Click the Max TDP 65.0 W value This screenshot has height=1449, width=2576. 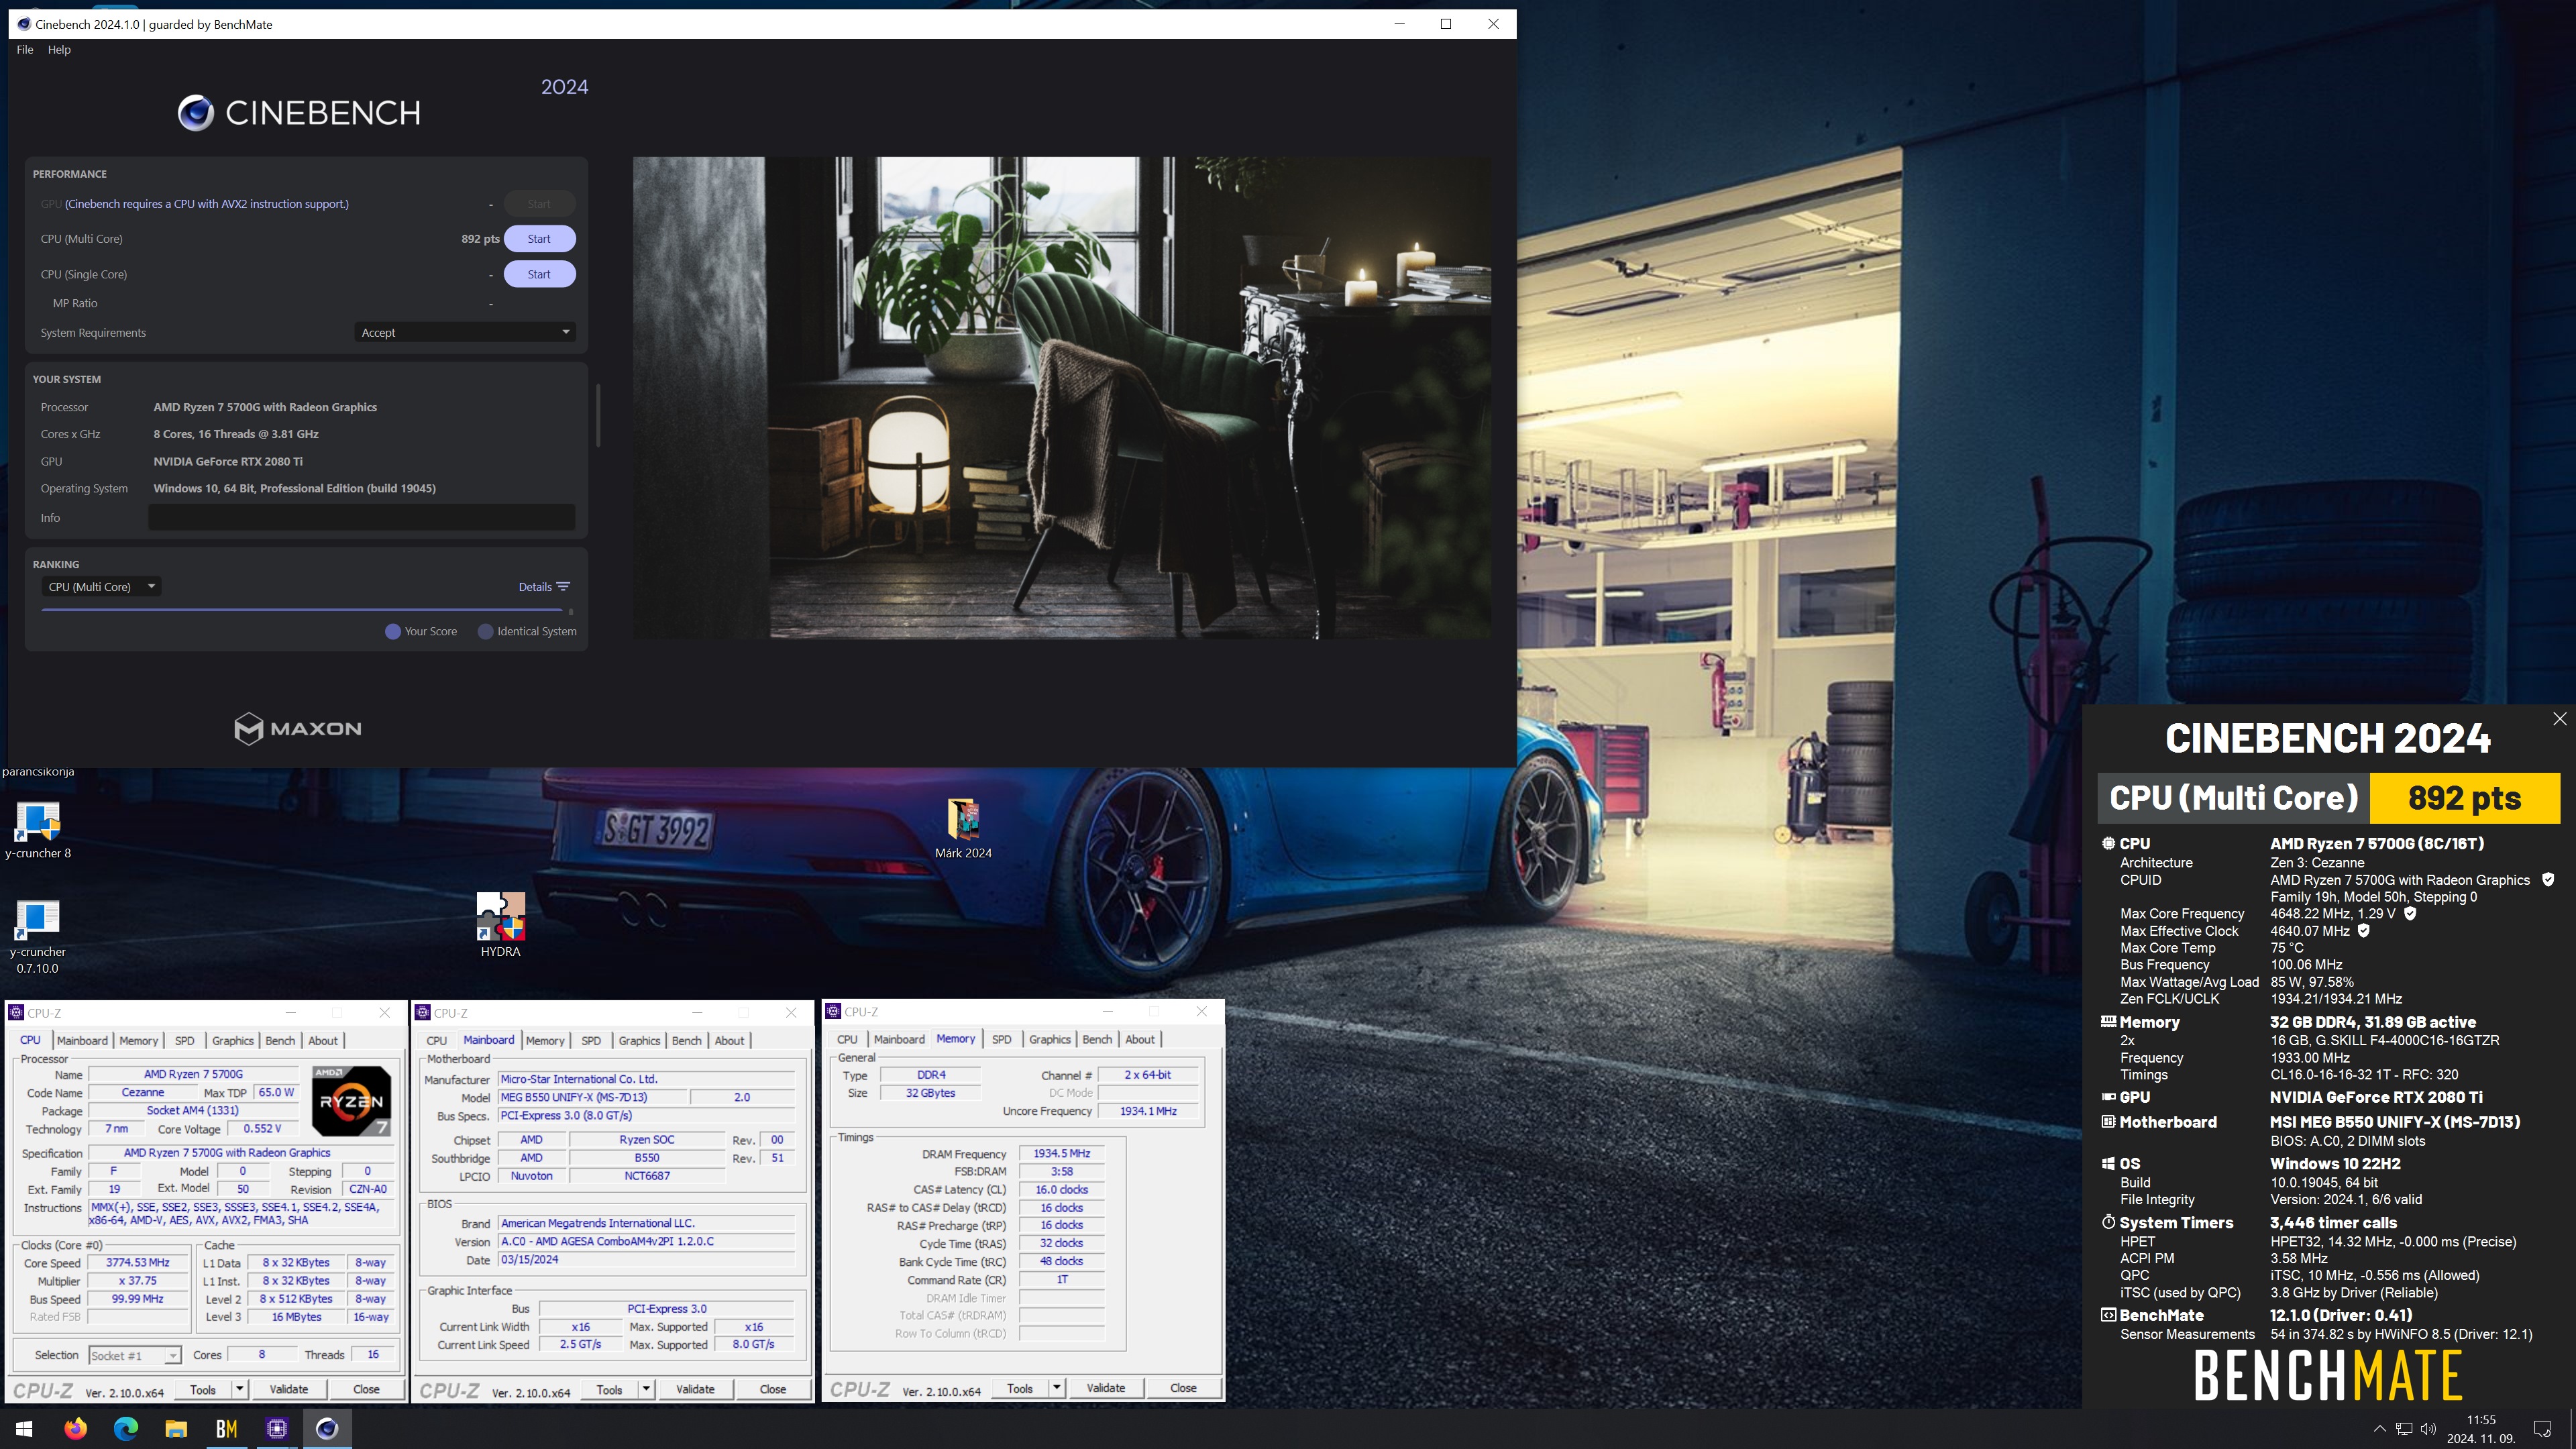click(277, 1092)
